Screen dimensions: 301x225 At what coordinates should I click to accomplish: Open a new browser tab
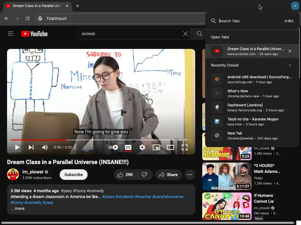78,6
